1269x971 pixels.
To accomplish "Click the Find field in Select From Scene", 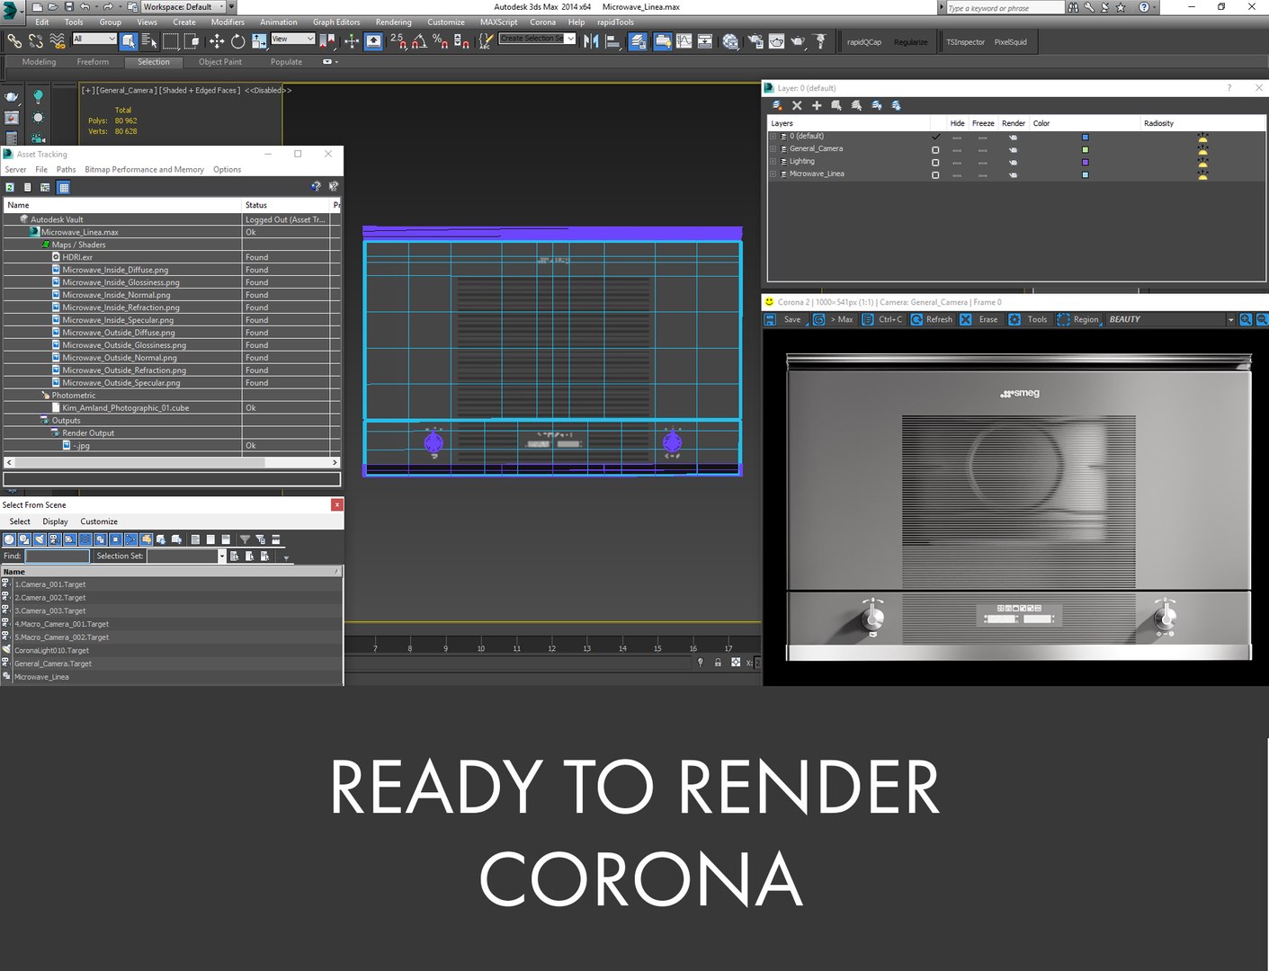I will (58, 557).
